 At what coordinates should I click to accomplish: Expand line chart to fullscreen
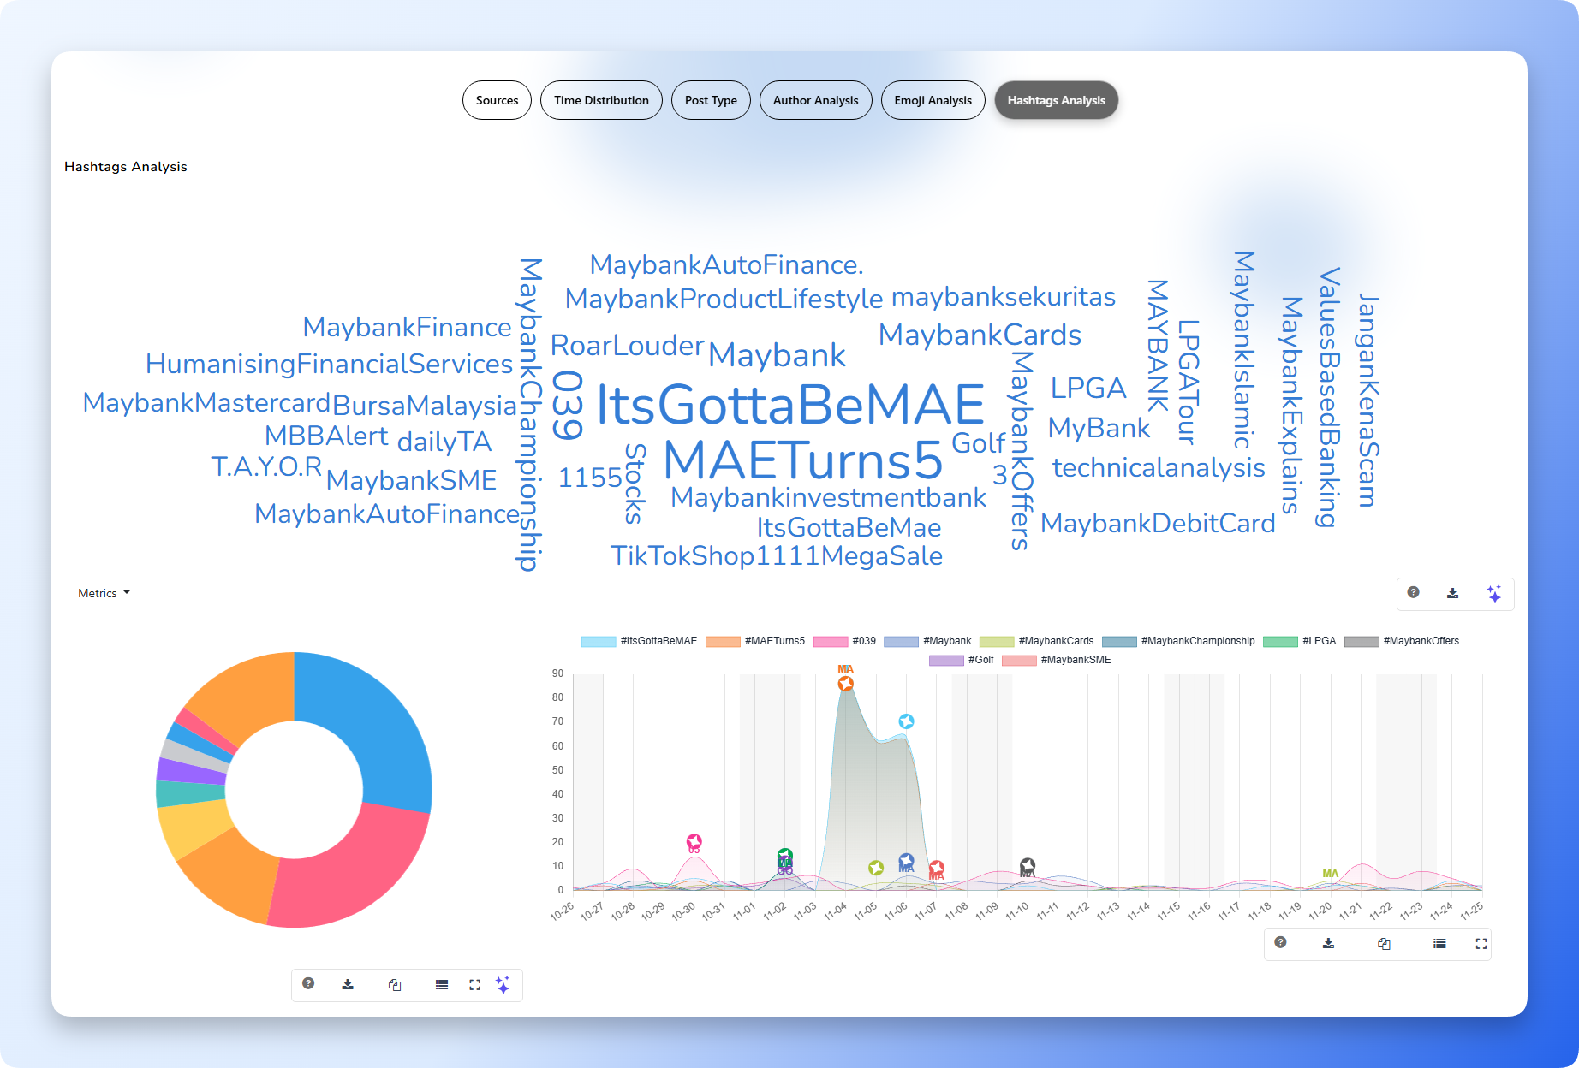click(1481, 943)
